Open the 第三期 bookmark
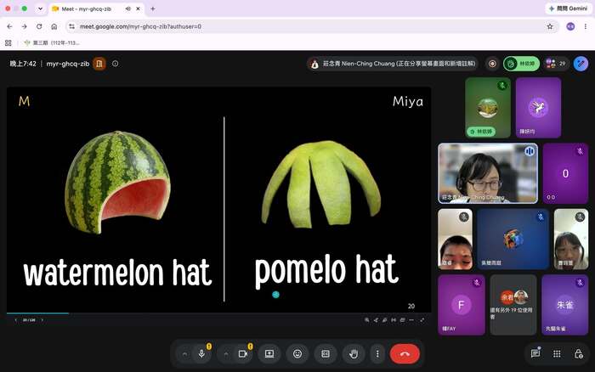Image resolution: width=595 pixels, height=372 pixels. (x=52, y=42)
